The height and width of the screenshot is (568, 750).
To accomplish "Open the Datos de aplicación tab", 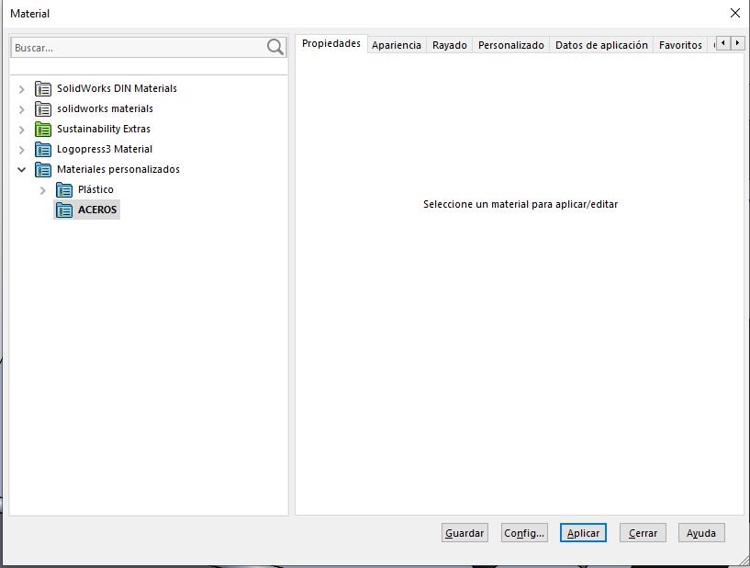I will click(601, 45).
